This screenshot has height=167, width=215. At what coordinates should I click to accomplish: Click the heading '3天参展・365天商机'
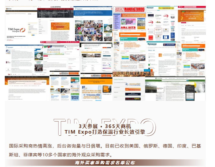(105, 126)
